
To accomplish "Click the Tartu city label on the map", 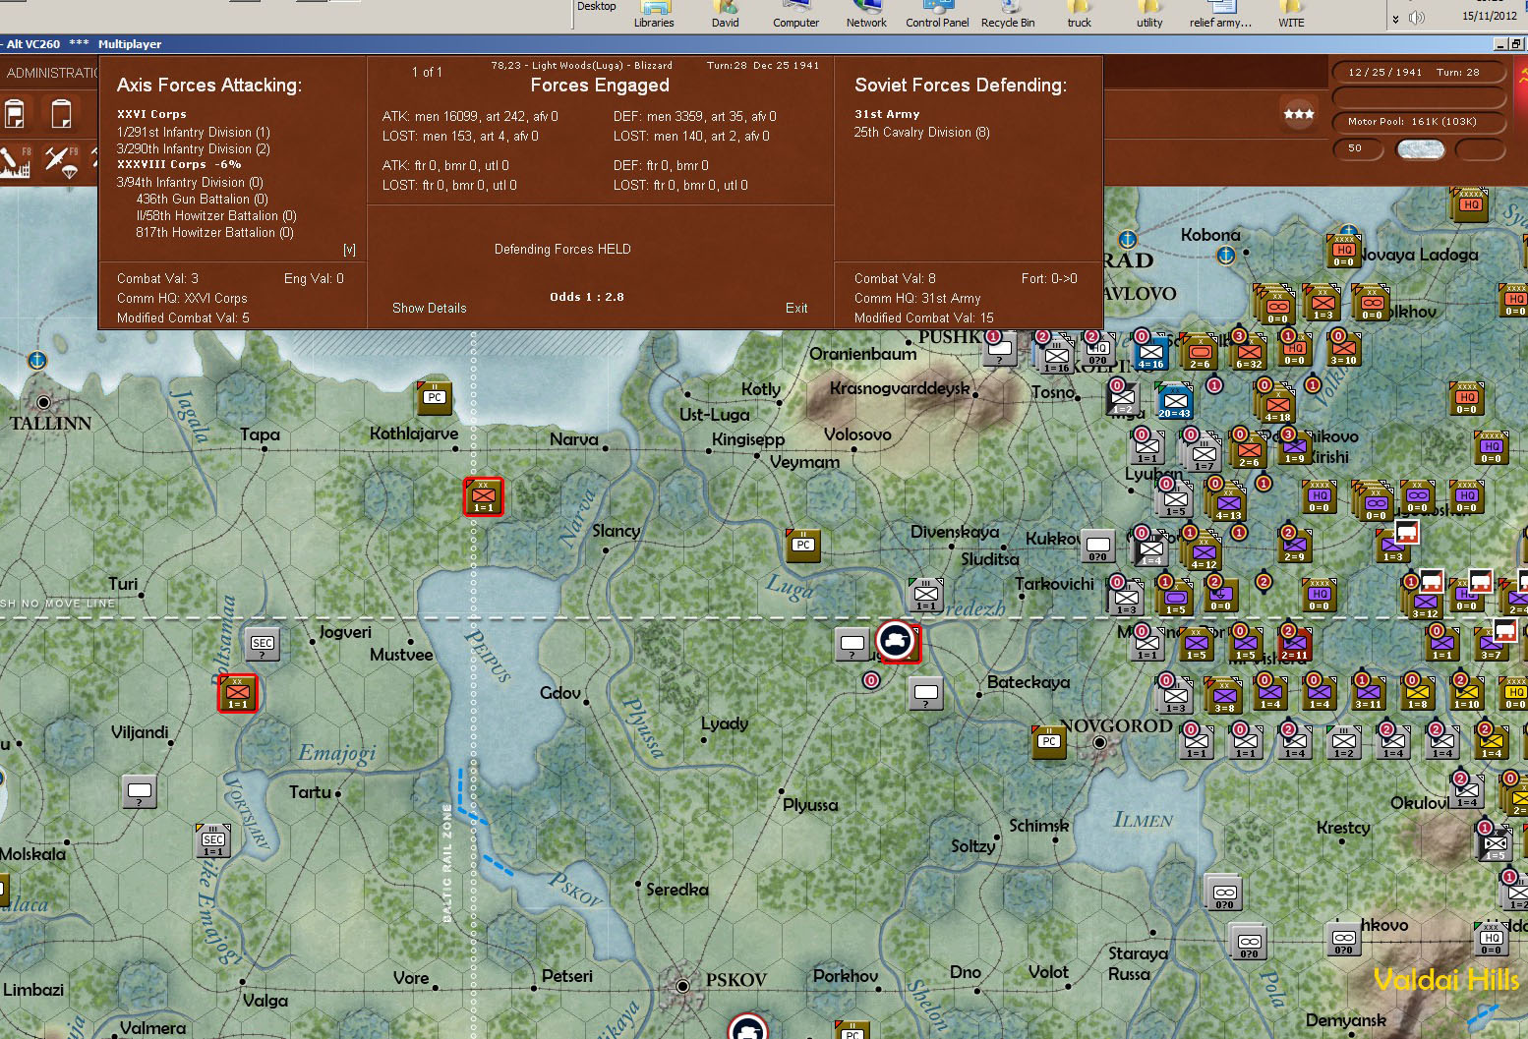I will tap(310, 791).
